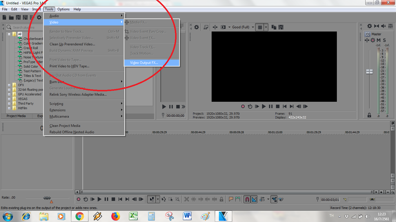Expand the Third Party folder

[x=9, y=103]
